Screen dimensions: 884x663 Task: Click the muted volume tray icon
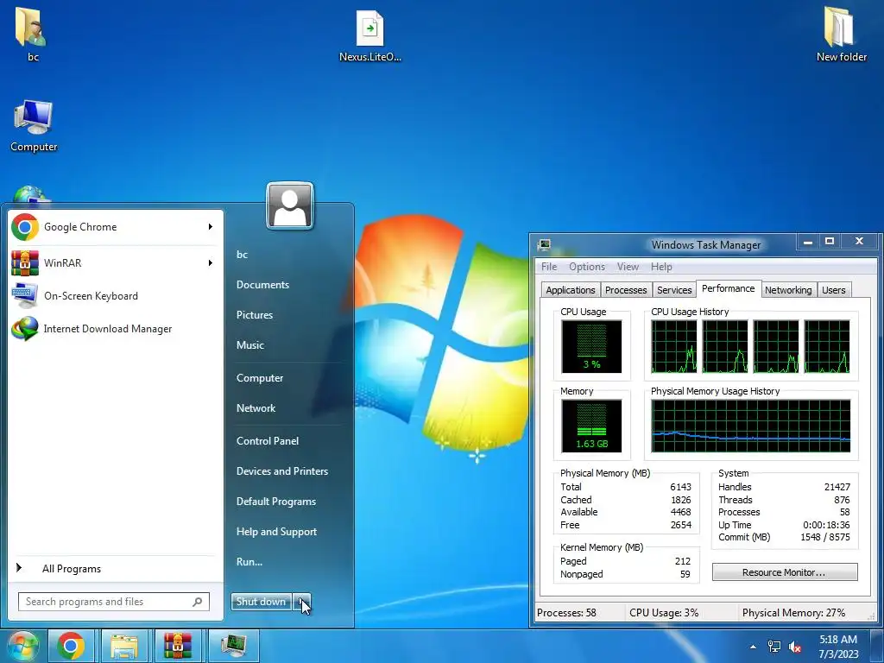click(x=795, y=647)
